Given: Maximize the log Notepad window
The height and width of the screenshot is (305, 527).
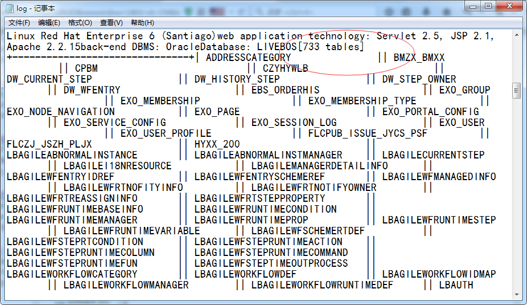Looking at the screenshot, I should [x=488, y=6].
